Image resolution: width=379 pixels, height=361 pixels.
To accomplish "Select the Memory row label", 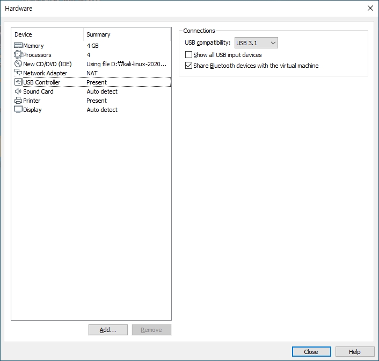I will click(33, 46).
